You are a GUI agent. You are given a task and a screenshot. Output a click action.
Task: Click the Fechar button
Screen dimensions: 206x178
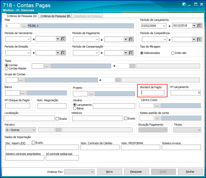pyautogui.click(x=190, y=172)
